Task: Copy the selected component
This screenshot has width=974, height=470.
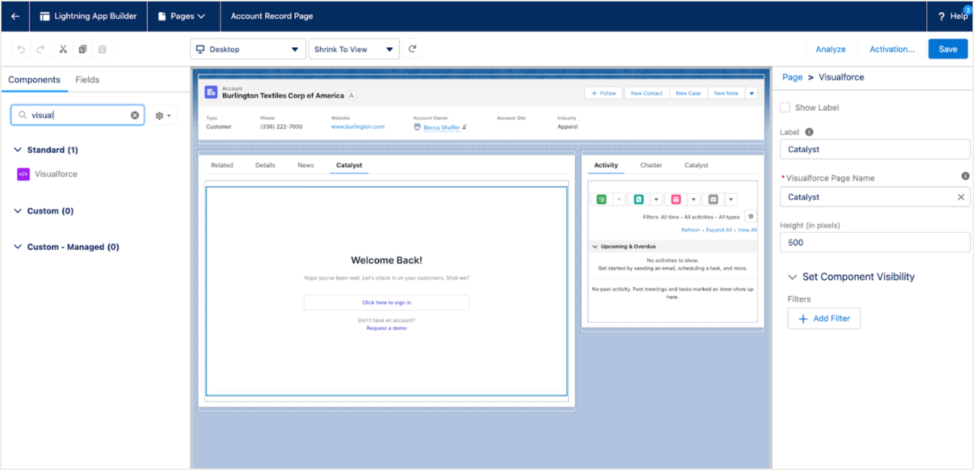Action: click(82, 49)
